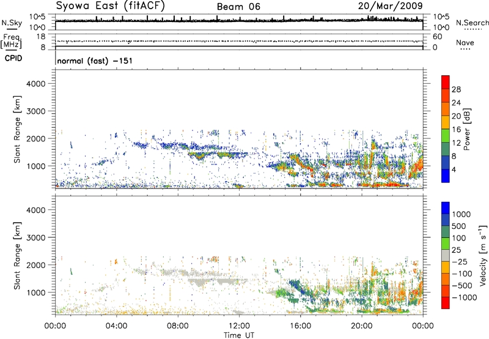Select the '-500' Velocity color bar label
489x339 pixels.
(x=463, y=285)
